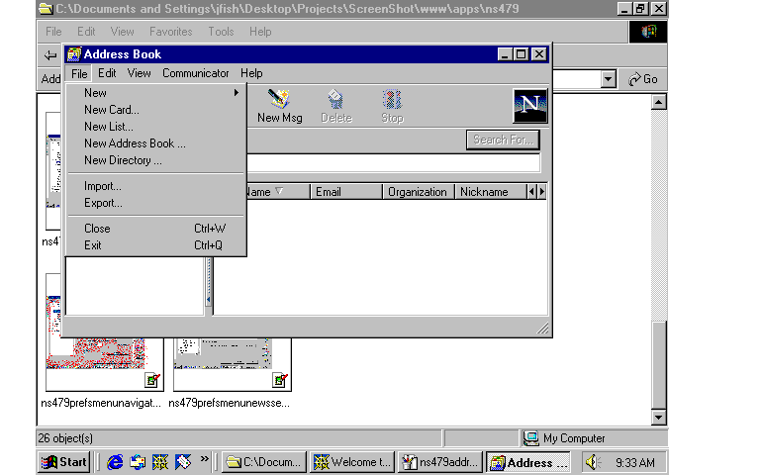Open the Edit menu in Address Book
Viewport: 762px width, 475px height.
107,73
